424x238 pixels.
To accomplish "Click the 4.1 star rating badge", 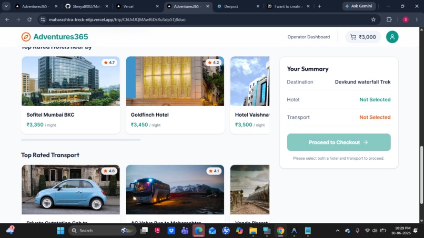I will (214, 171).
